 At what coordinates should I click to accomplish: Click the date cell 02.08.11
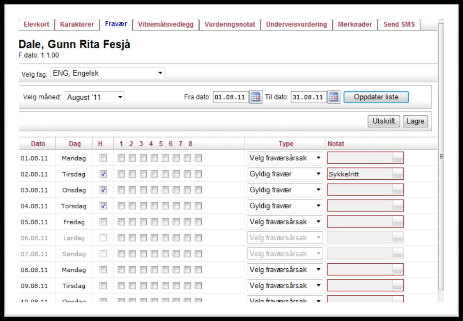[x=34, y=174]
